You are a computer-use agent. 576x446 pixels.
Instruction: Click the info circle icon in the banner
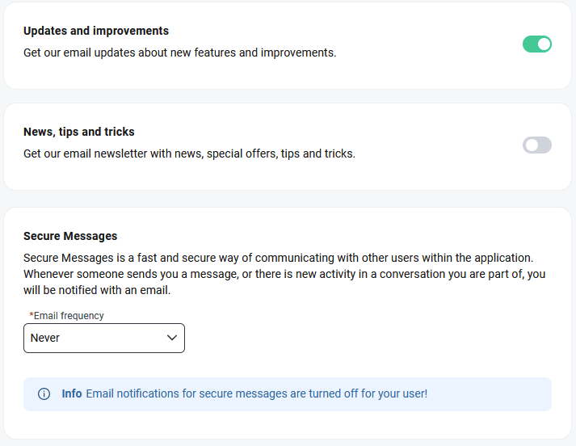tap(44, 394)
